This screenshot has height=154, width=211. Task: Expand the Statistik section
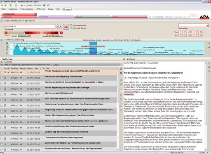coord(2,62)
